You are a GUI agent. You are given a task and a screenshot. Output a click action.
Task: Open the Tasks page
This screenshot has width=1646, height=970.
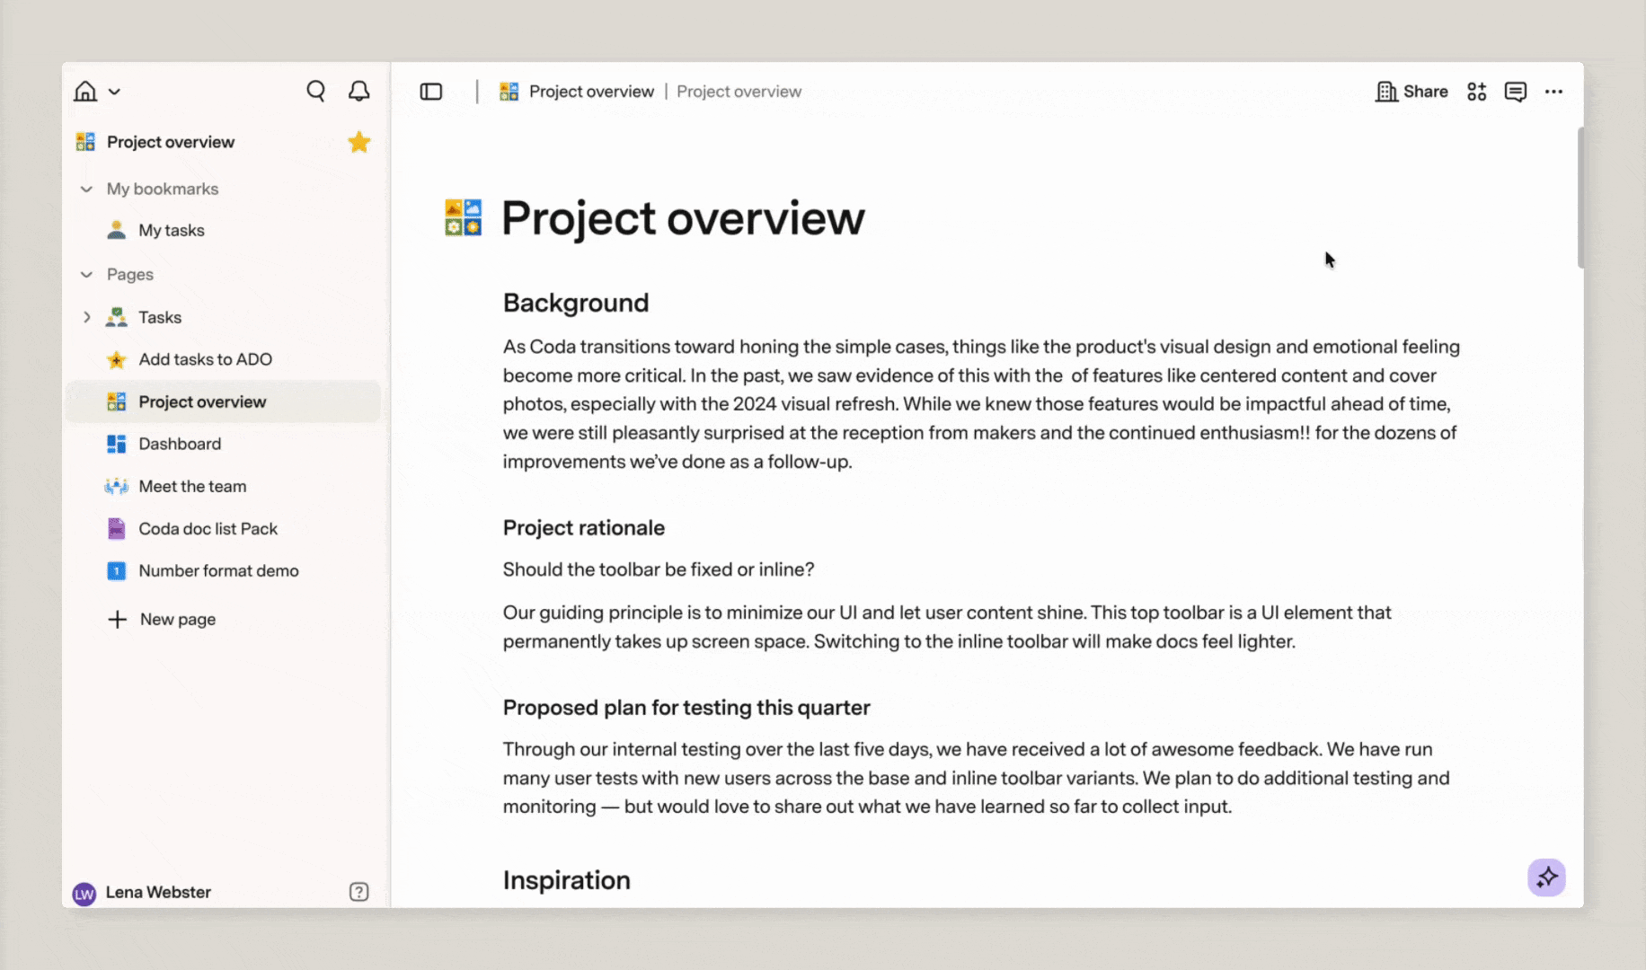point(160,317)
